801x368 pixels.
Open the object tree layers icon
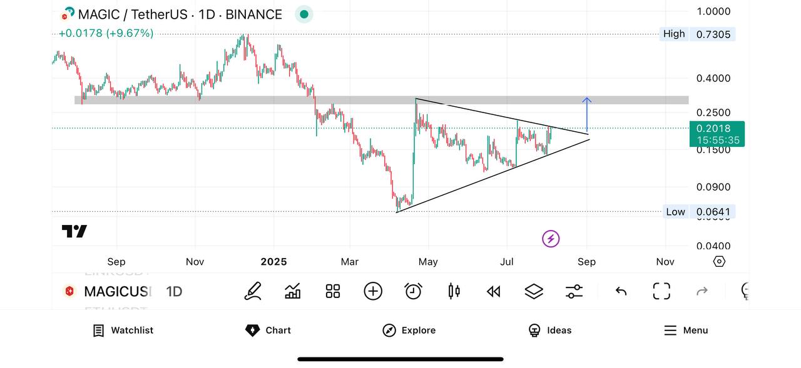[534, 291]
